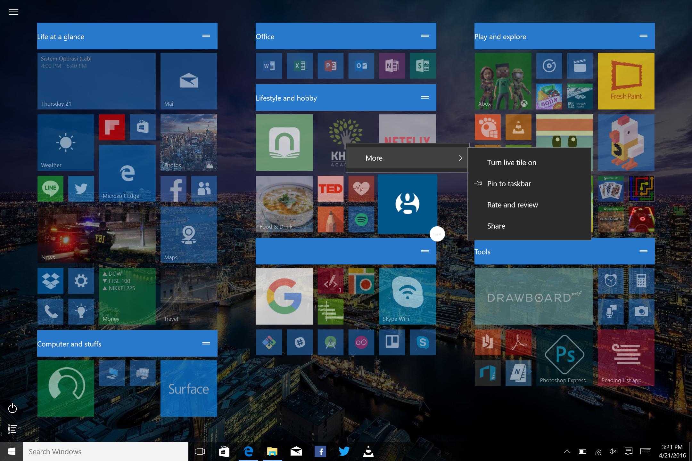Select Pin to taskbar

pyautogui.click(x=529, y=184)
